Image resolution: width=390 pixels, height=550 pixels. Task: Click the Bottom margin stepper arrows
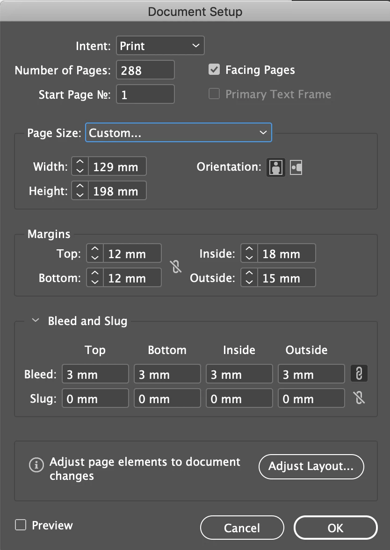pos(94,277)
